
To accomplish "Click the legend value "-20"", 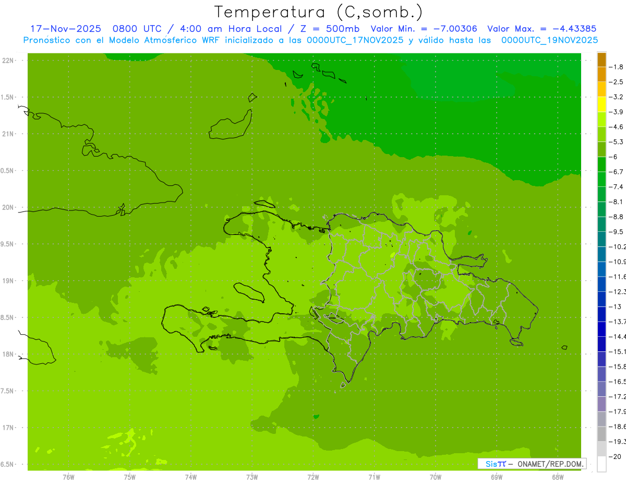I will click(x=616, y=456).
